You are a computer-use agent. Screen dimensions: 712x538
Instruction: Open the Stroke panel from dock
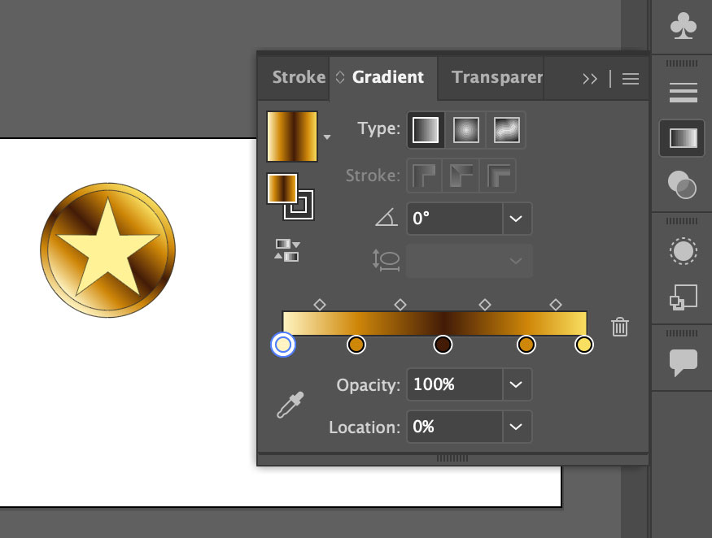(682, 93)
